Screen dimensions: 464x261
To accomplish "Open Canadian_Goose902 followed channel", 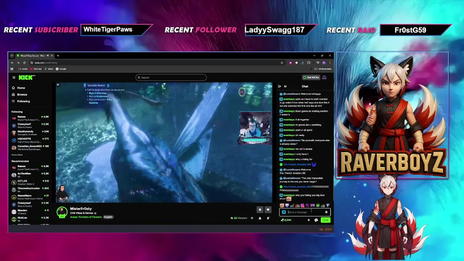I will (30, 148).
